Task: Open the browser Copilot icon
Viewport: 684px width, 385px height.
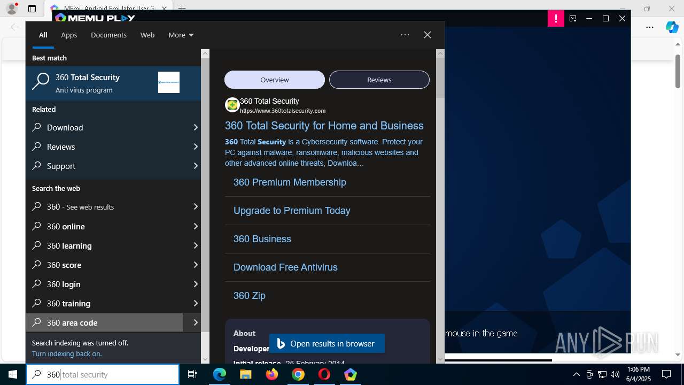Action: tap(672, 27)
